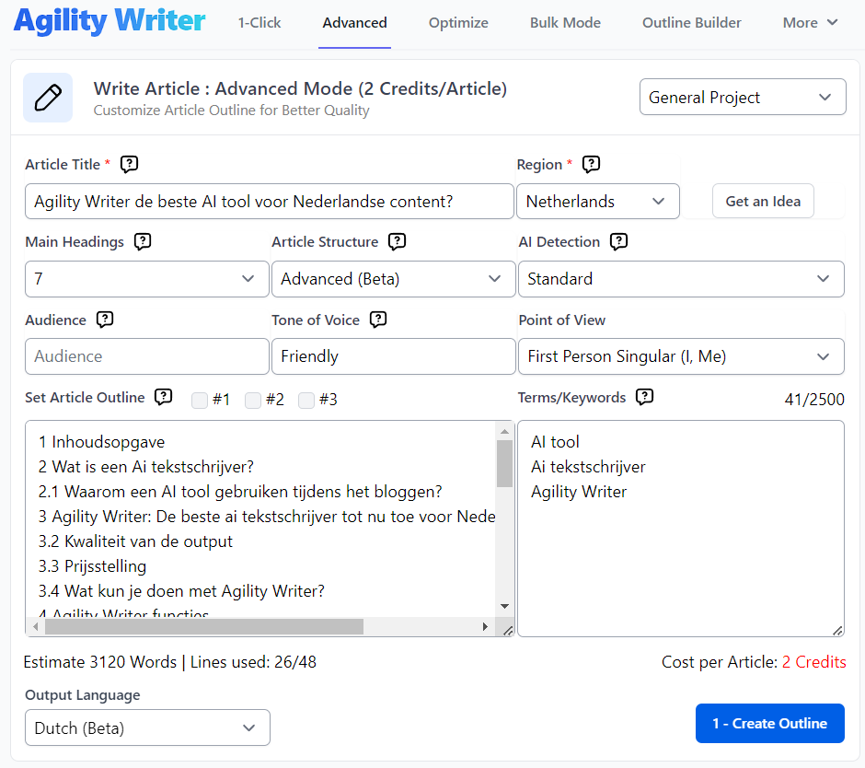The image size is (865, 768).
Task: Click outline line '2.1 Waarom een AI tool gebruiken'
Action: 240,492
